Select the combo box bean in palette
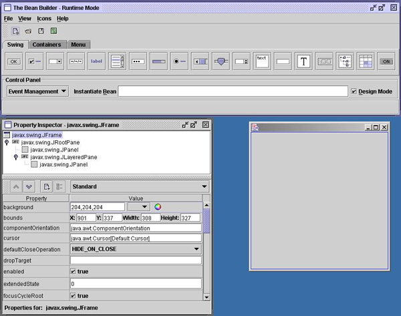Image resolution: width=401 pixels, height=316 pixels. click(x=55, y=61)
